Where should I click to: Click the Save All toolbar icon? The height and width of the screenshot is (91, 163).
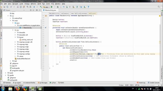tap(4, 7)
